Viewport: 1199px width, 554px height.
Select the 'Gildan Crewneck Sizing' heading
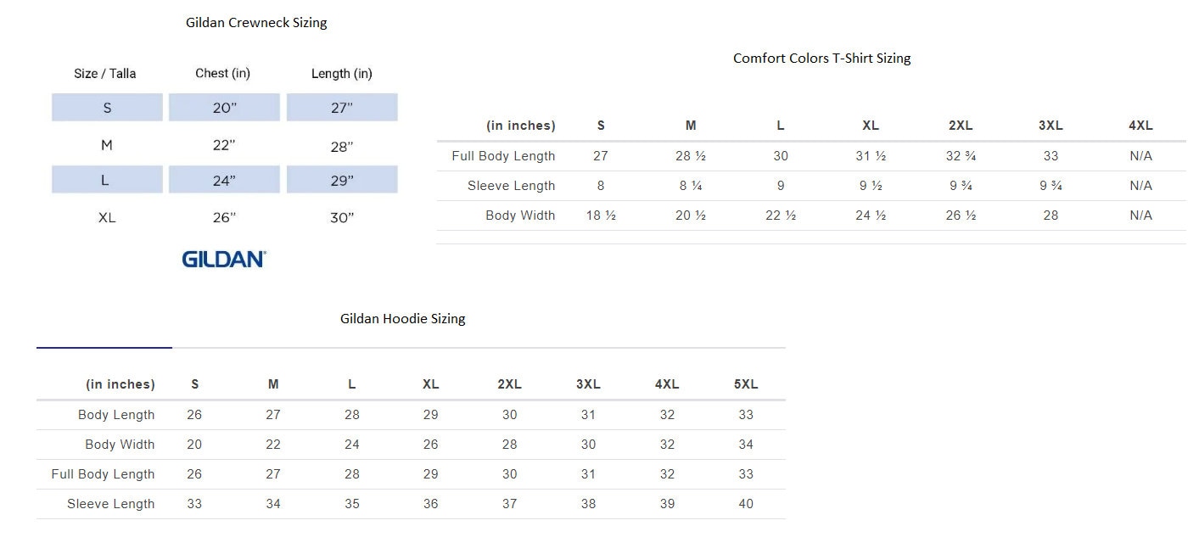pos(256,23)
